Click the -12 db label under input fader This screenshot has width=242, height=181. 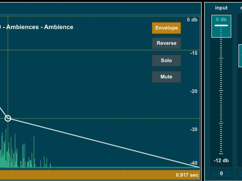point(221,161)
